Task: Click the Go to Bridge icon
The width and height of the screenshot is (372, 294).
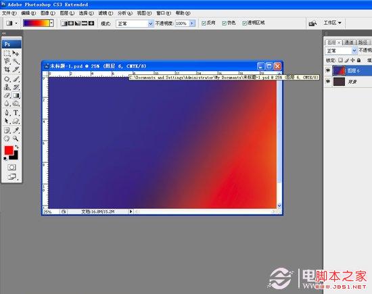Action: pyautogui.click(x=312, y=23)
